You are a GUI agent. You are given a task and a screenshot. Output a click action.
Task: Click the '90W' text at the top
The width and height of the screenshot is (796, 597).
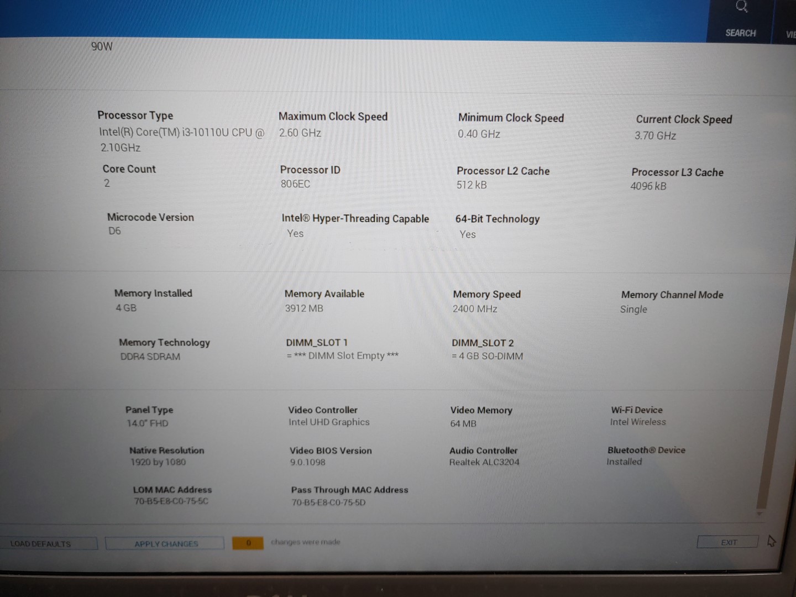click(102, 46)
